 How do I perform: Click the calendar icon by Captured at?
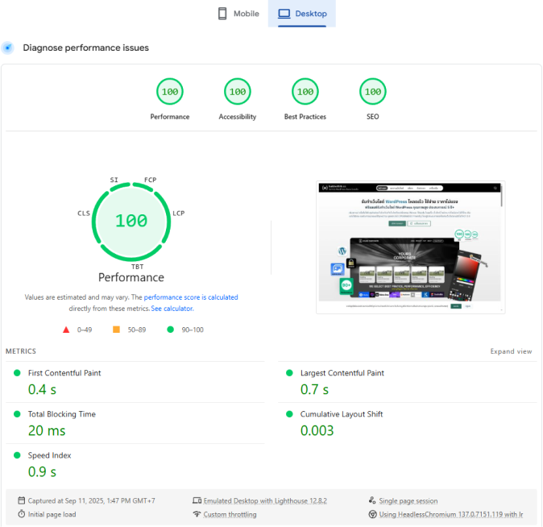click(22, 500)
